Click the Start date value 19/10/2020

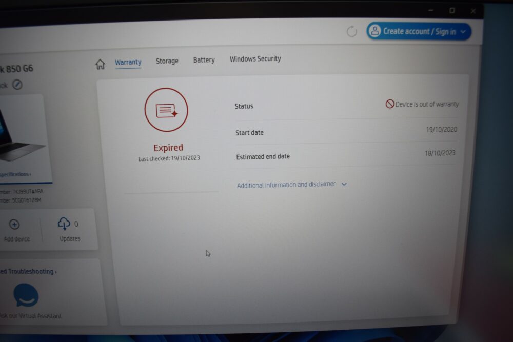[x=441, y=130]
